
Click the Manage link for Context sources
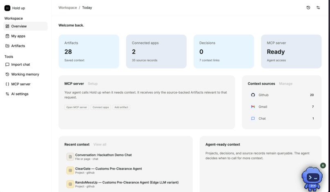pyautogui.click(x=286, y=84)
